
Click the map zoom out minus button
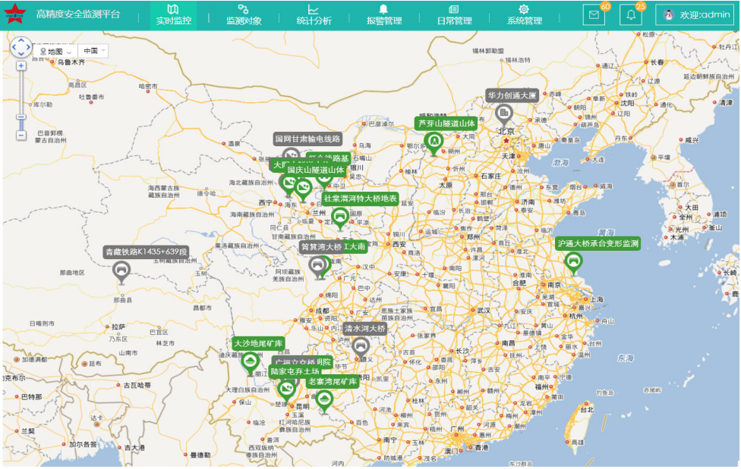click(x=21, y=135)
